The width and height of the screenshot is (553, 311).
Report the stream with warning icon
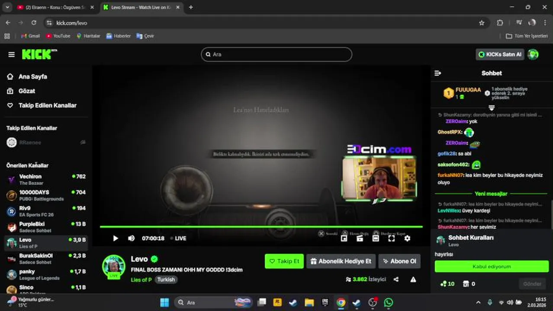click(413, 279)
